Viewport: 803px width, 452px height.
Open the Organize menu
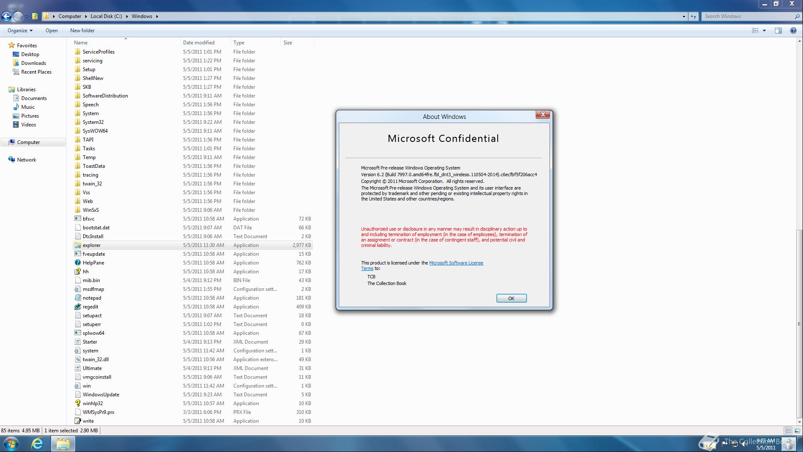(20, 31)
